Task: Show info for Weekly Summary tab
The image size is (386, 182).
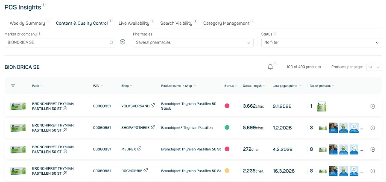Action: [48, 21]
